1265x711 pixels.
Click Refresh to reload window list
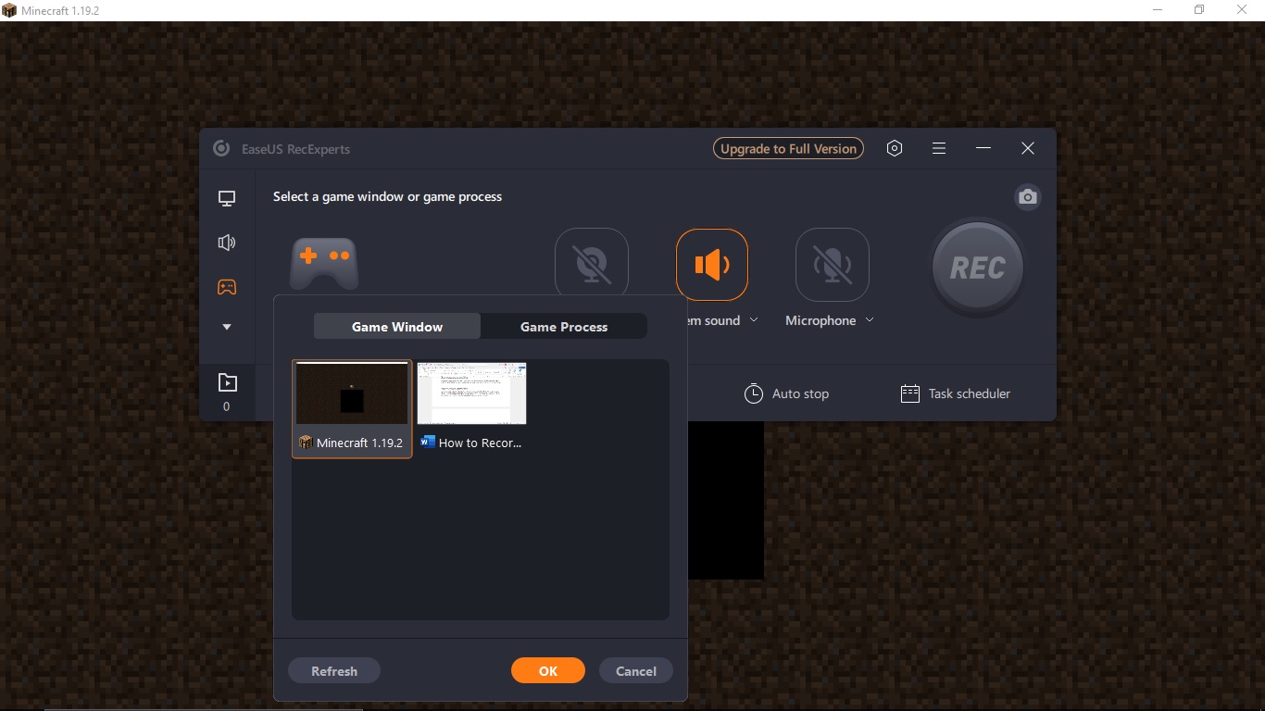click(334, 671)
